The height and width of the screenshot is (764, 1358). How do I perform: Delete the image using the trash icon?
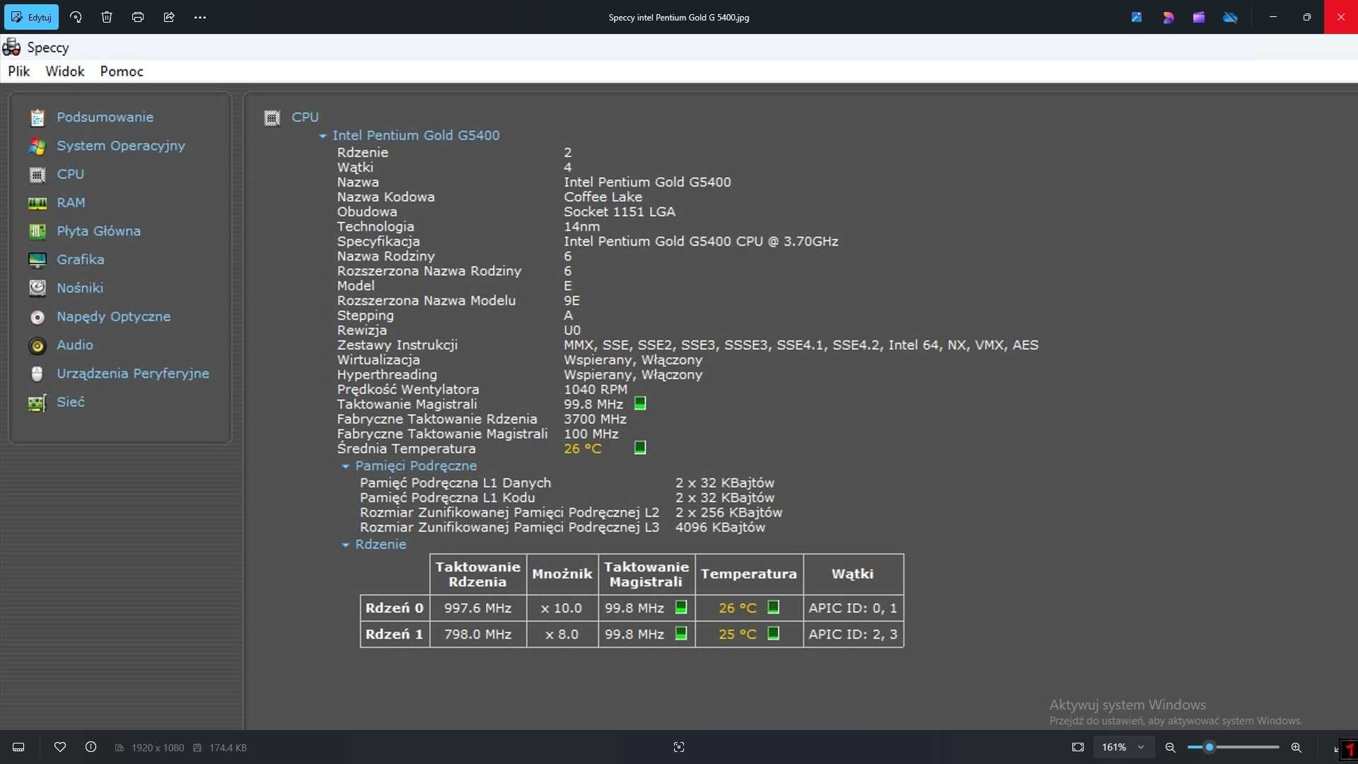click(x=107, y=17)
